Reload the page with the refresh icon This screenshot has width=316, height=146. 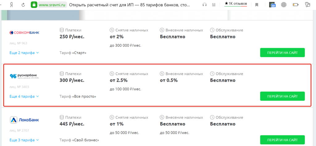[x=23, y=5]
